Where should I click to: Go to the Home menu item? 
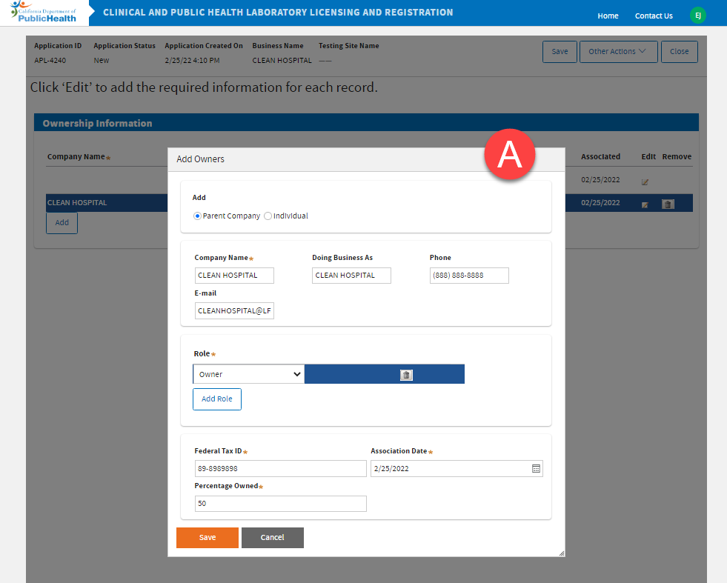[x=608, y=16]
